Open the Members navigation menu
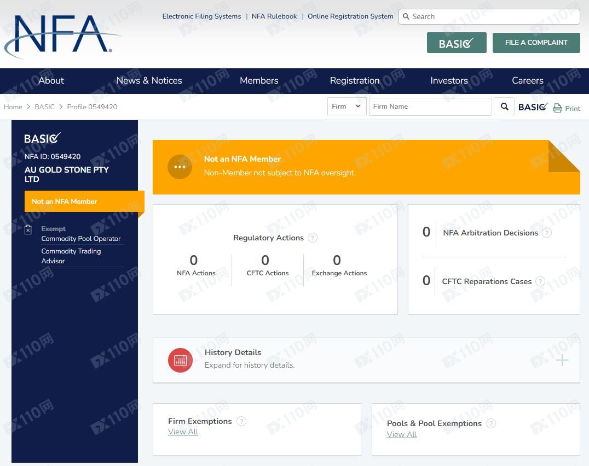The width and height of the screenshot is (589, 466). tap(259, 80)
